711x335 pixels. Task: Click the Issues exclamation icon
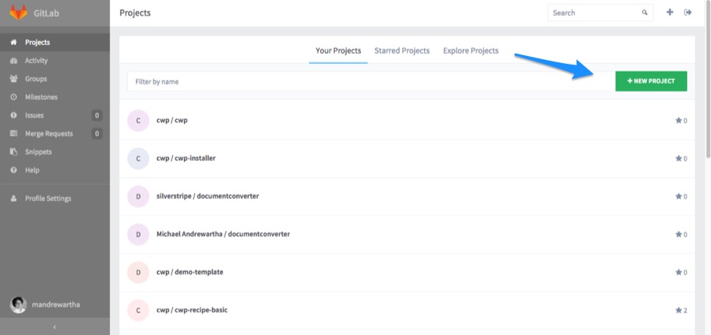coord(13,115)
